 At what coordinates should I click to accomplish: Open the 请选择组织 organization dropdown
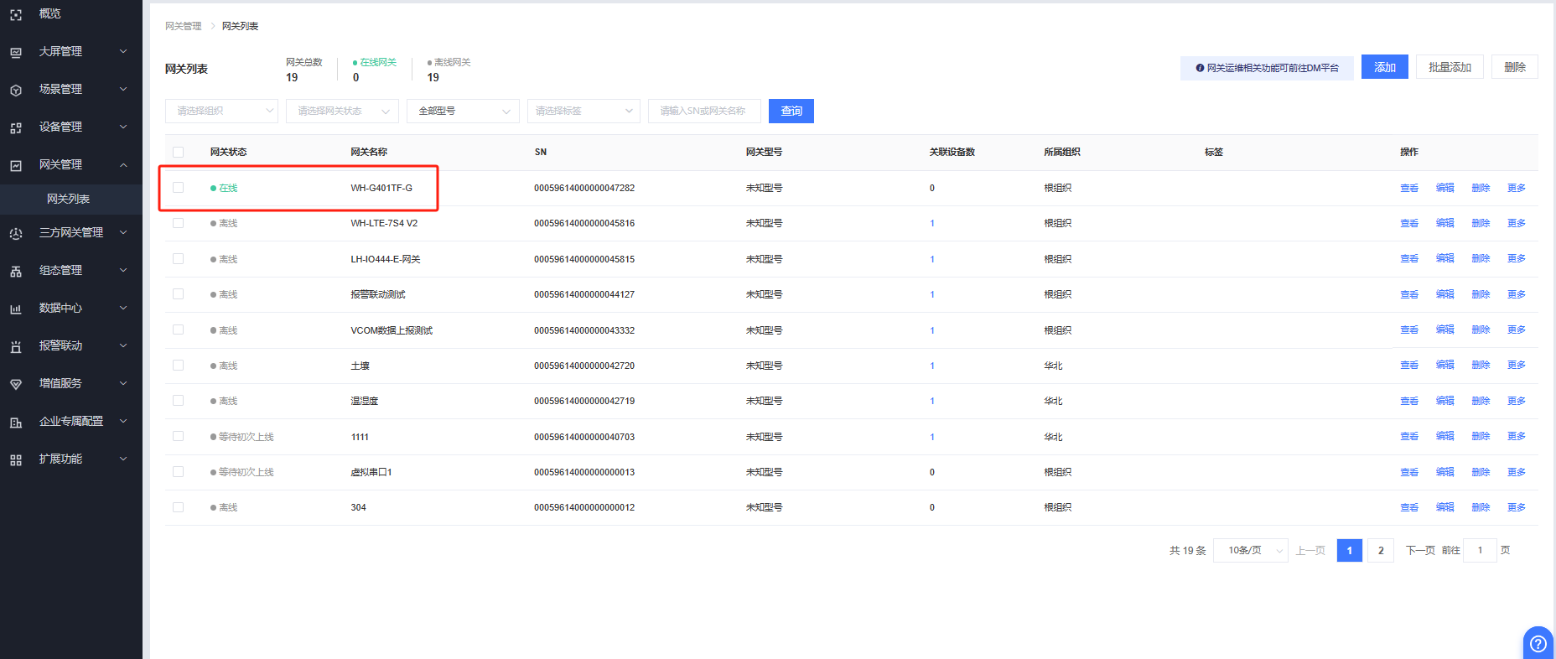221,111
